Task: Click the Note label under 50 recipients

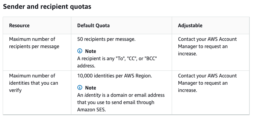Action: pos(91,51)
